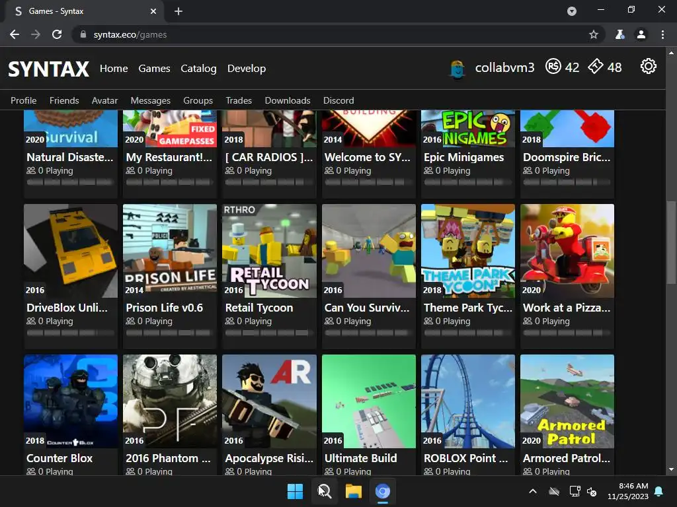
Task: Open Messages subnav item
Action: click(x=150, y=100)
